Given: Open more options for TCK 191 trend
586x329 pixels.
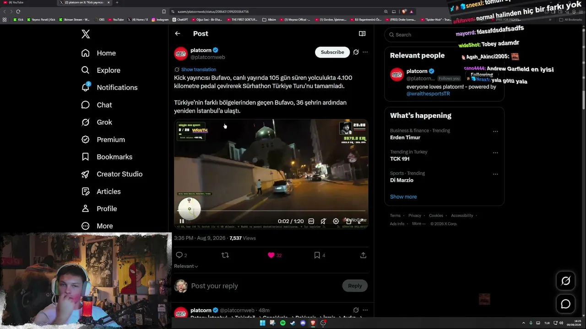Looking at the screenshot, I should pyautogui.click(x=495, y=153).
